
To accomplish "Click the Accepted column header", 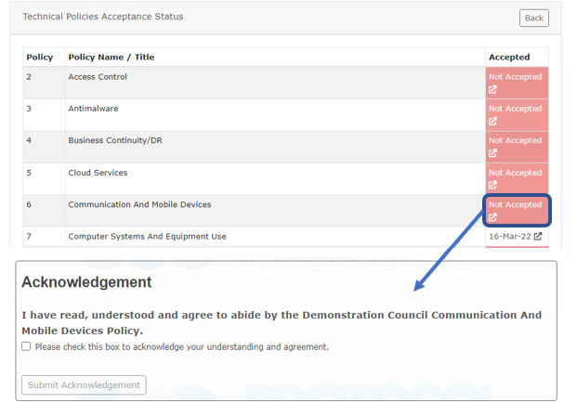I will 509,58.
